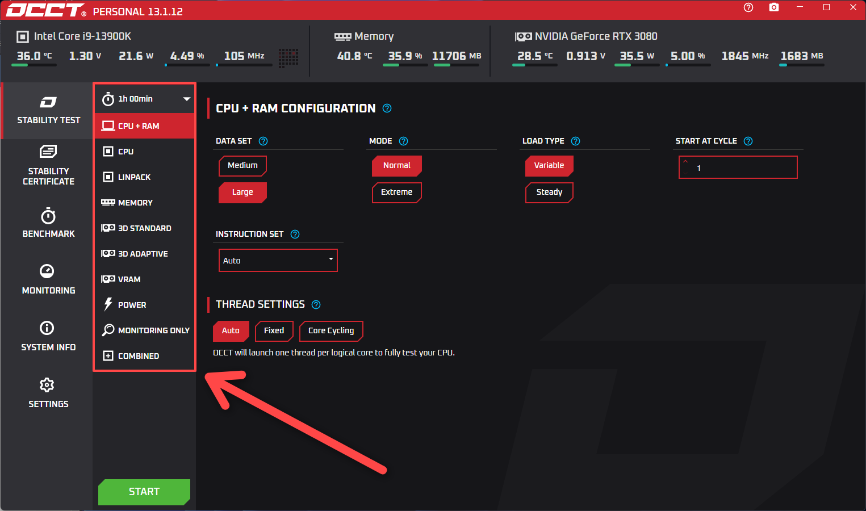The image size is (866, 511).
Task: Open the Stability Certificate section
Action: (48, 165)
